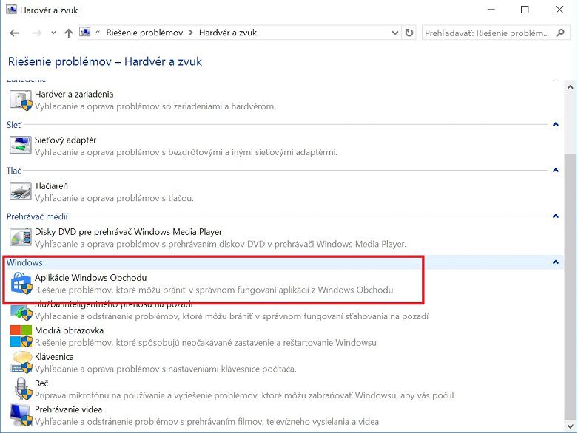Refresh the troubleshooting list

tap(409, 33)
